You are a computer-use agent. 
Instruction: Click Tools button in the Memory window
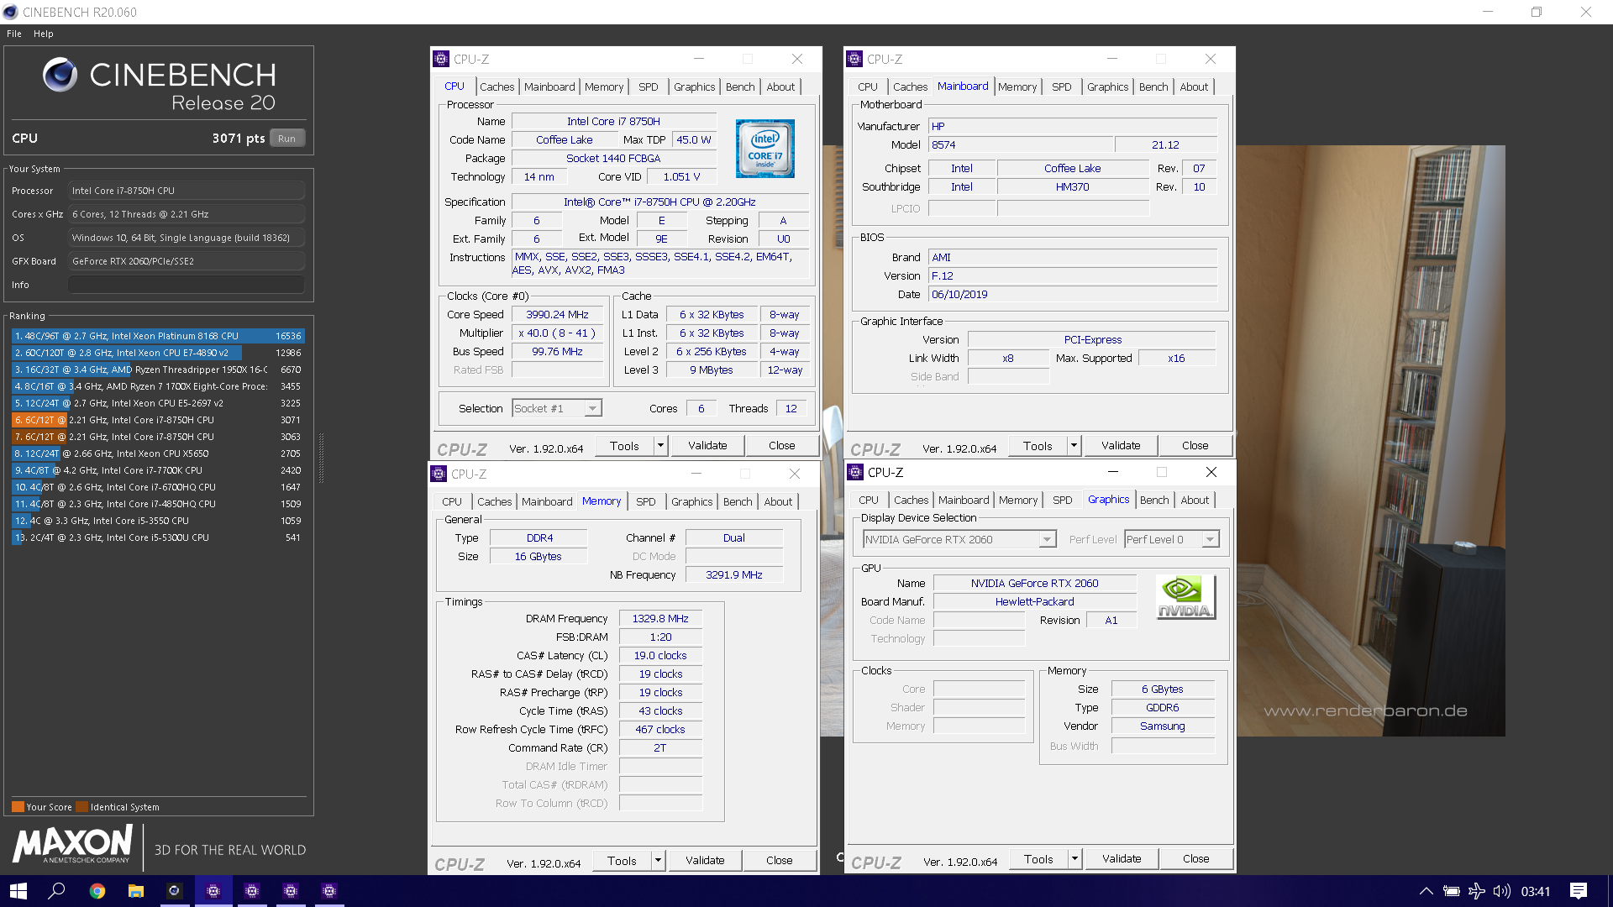[622, 860]
